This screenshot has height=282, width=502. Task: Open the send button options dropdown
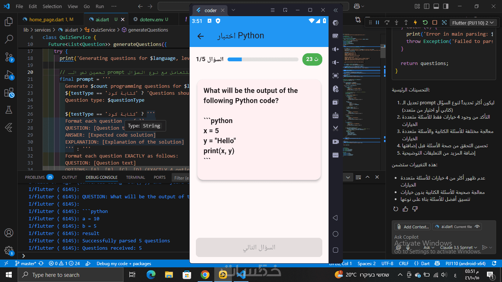click(x=491, y=248)
